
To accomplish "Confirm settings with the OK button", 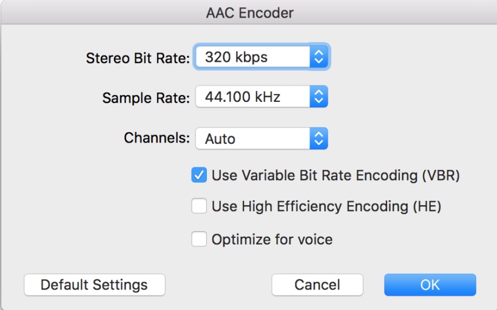I will pyautogui.click(x=430, y=285).
